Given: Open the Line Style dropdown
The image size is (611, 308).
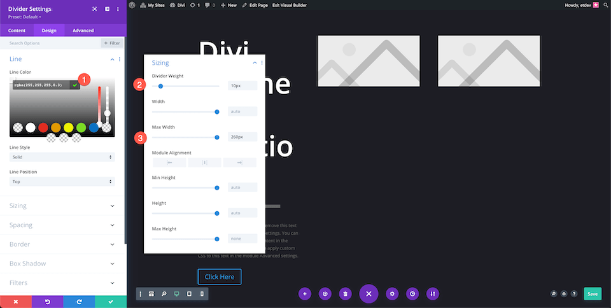Looking at the screenshot, I should click(x=62, y=157).
